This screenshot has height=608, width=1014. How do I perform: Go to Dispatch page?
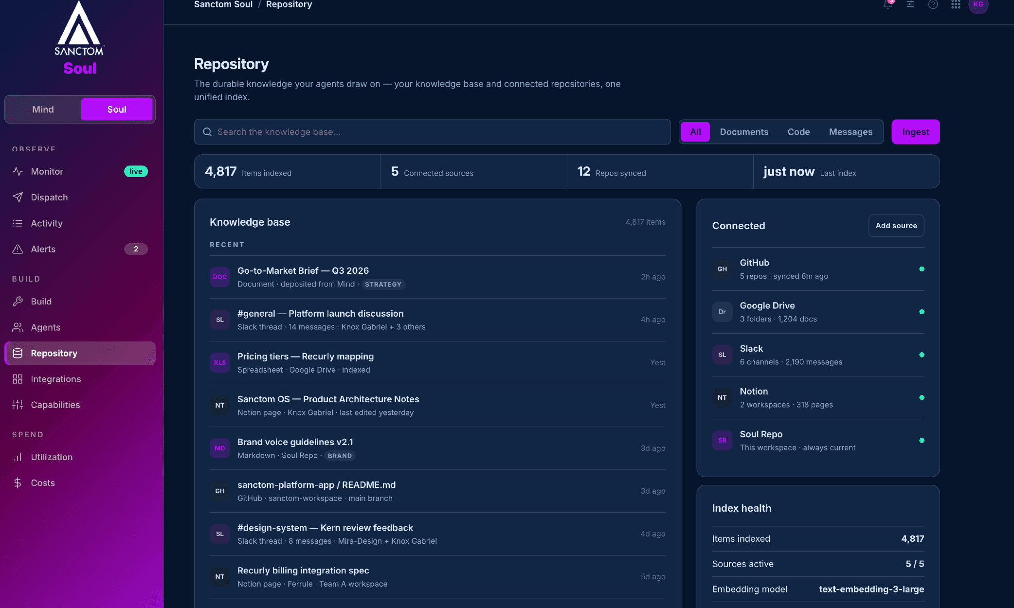tap(80, 197)
